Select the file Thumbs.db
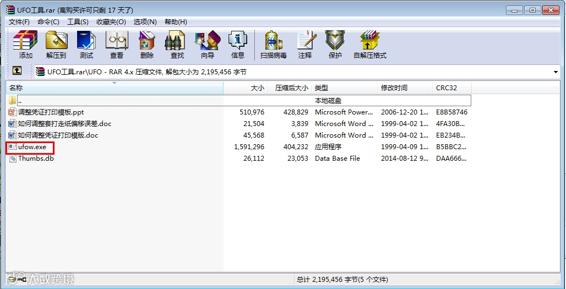The width and height of the screenshot is (566, 289). coord(36,159)
